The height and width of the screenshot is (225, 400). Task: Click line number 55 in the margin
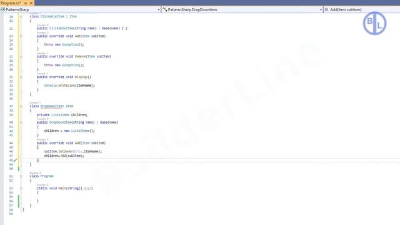point(11,197)
